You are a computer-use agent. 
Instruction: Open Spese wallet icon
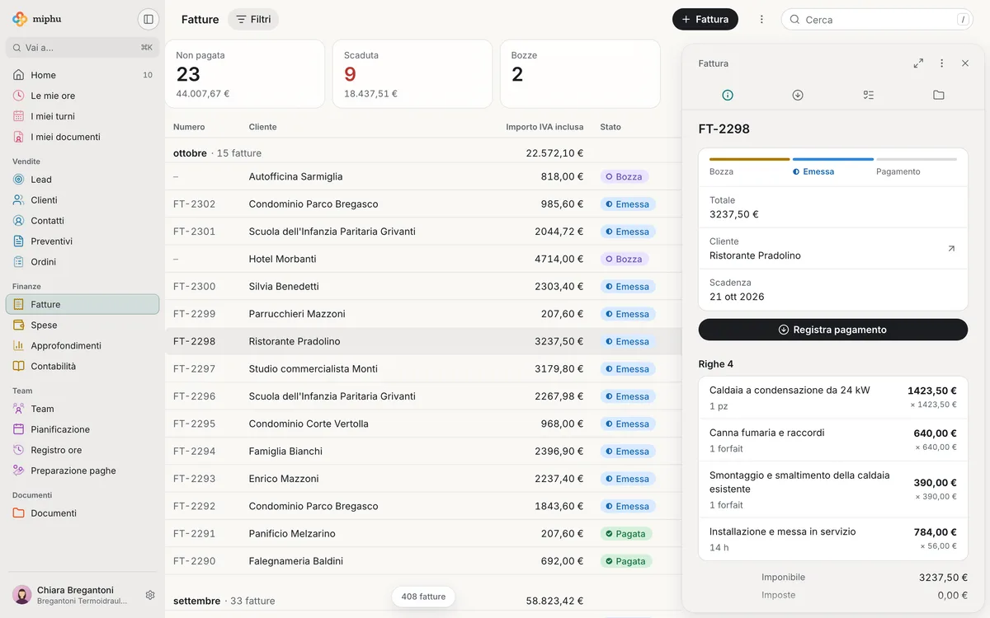click(x=19, y=325)
